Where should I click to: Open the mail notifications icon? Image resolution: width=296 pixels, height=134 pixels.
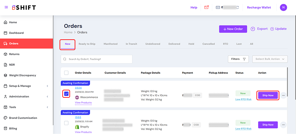(x=206, y=7)
